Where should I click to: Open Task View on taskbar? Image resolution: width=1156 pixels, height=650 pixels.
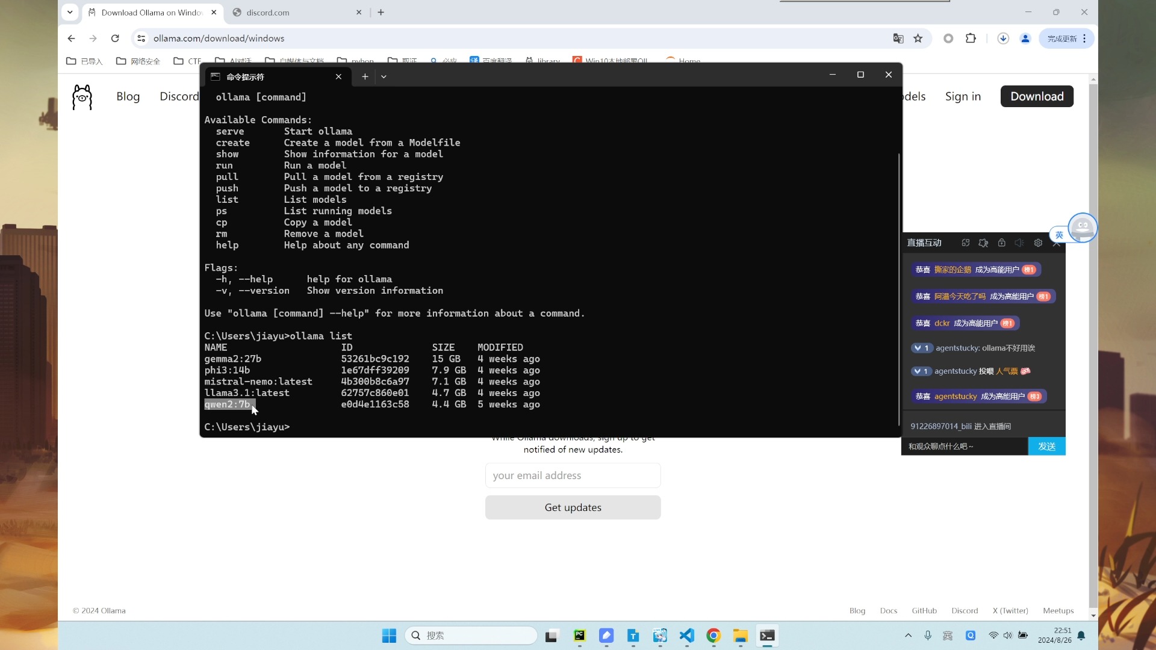click(552, 636)
